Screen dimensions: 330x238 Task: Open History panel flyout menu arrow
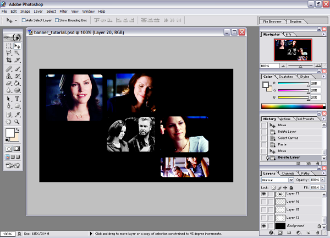point(324,118)
